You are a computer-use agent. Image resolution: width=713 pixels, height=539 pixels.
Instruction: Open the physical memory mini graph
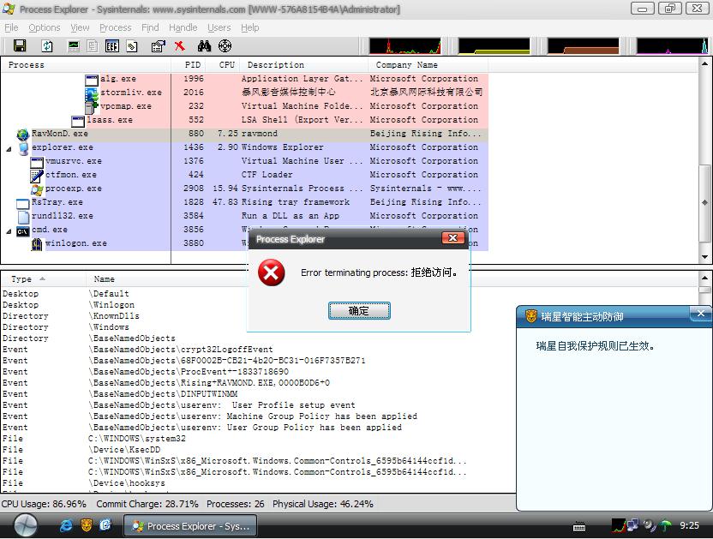tap(583, 46)
